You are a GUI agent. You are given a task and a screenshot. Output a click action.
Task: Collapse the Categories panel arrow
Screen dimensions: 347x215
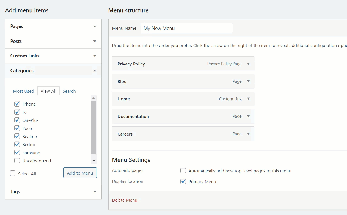point(95,71)
